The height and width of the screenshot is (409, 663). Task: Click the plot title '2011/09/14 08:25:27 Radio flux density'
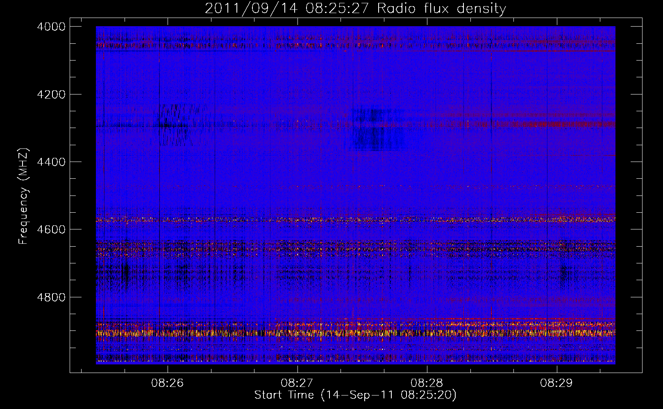(x=355, y=8)
